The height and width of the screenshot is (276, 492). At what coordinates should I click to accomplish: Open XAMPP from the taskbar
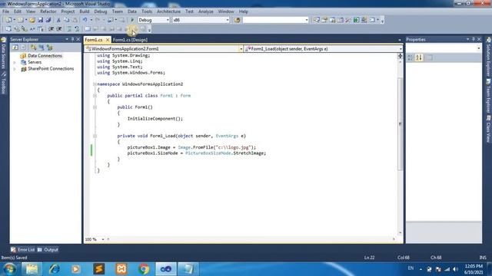[x=121, y=269]
